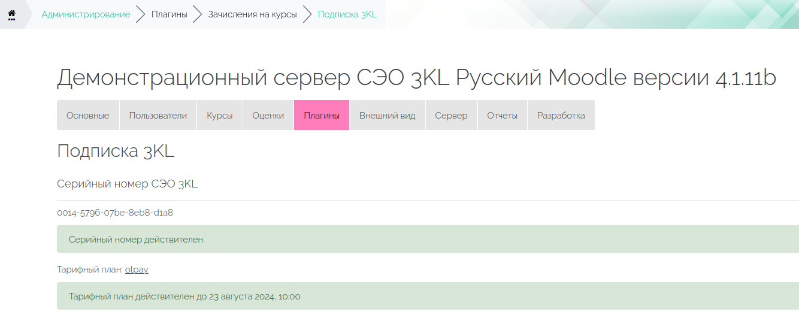Go to home via house icon
The image size is (799, 324).
(x=11, y=14)
